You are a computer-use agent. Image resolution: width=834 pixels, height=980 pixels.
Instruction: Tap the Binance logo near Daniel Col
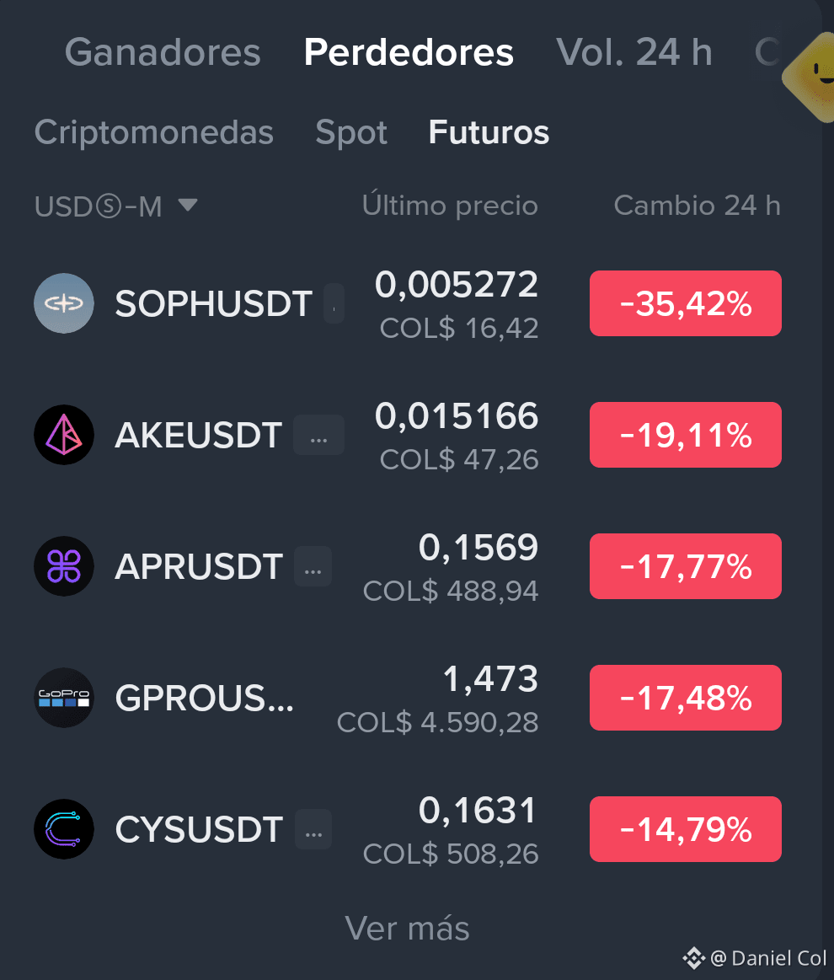[693, 958]
